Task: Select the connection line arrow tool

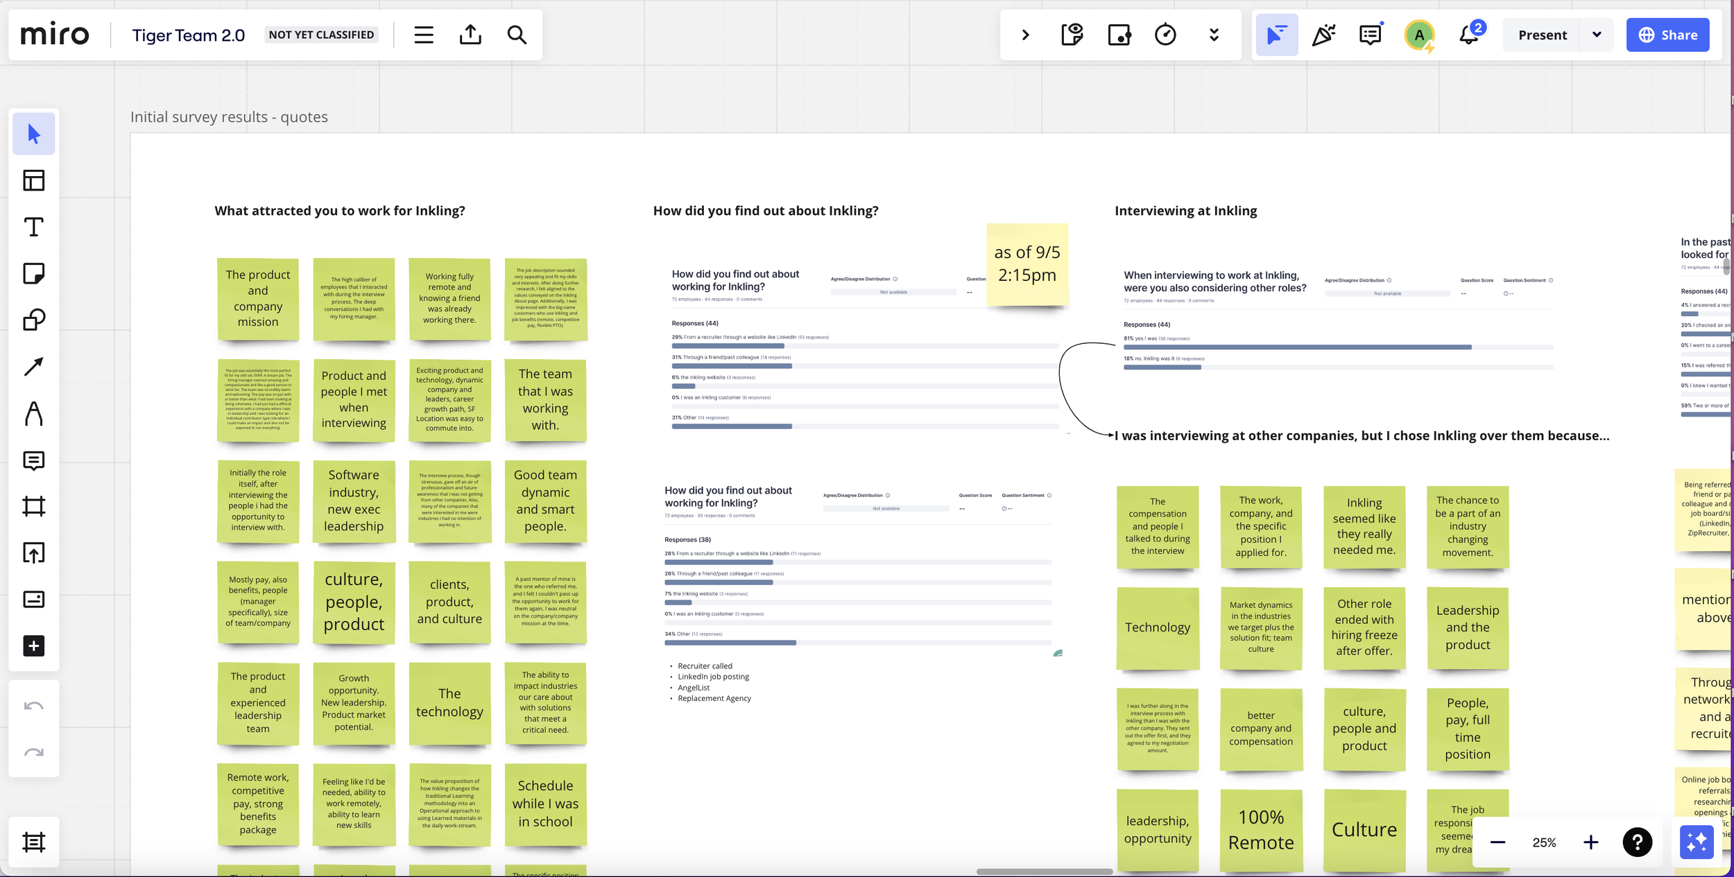Action: click(34, 366)
